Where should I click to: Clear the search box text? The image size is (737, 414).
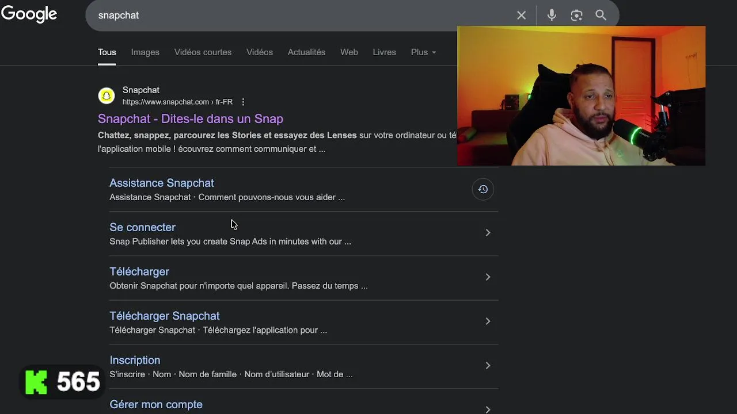(521, 16)
